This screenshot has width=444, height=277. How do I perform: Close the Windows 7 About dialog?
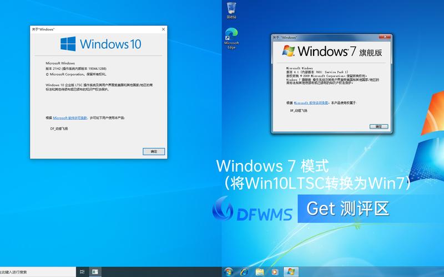pos(385,37)
